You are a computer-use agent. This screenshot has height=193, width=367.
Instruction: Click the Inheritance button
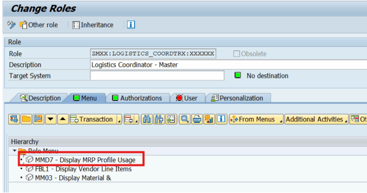93,25
